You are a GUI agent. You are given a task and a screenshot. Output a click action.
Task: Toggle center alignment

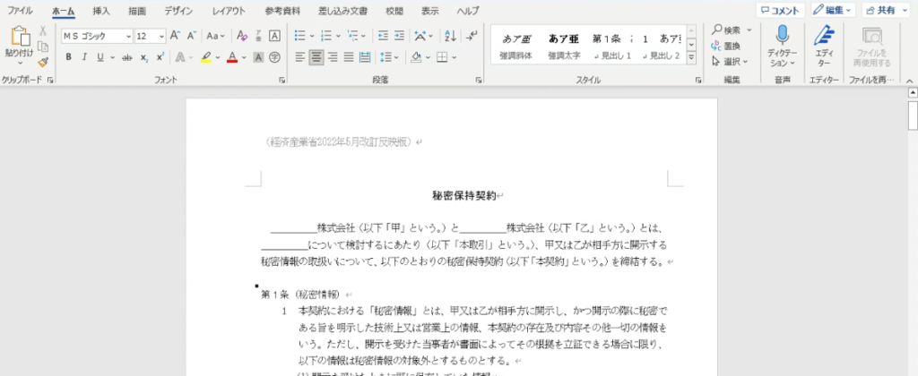point(316,56)
